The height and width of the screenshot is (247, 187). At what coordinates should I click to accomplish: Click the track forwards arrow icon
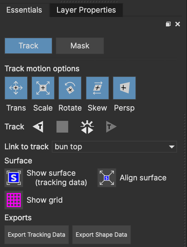(111, 127)
